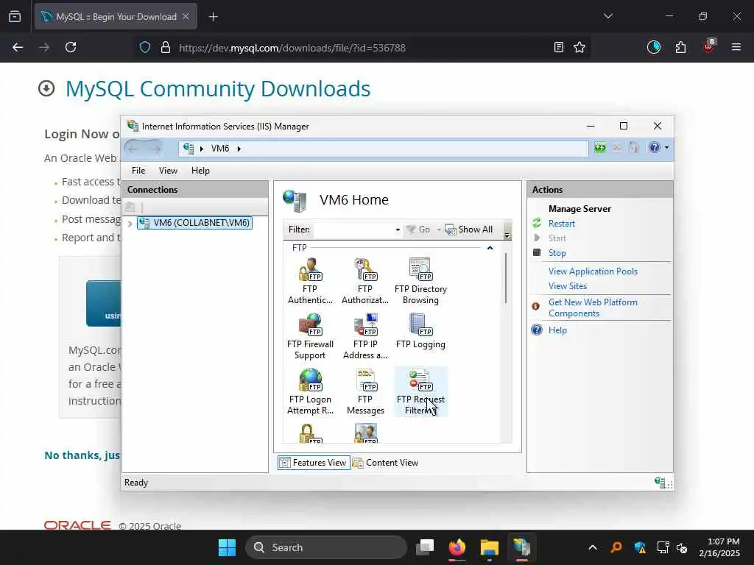Open FTP Logon Attempt Restrictions icon
754x565 pixels.
pos(310,391)
